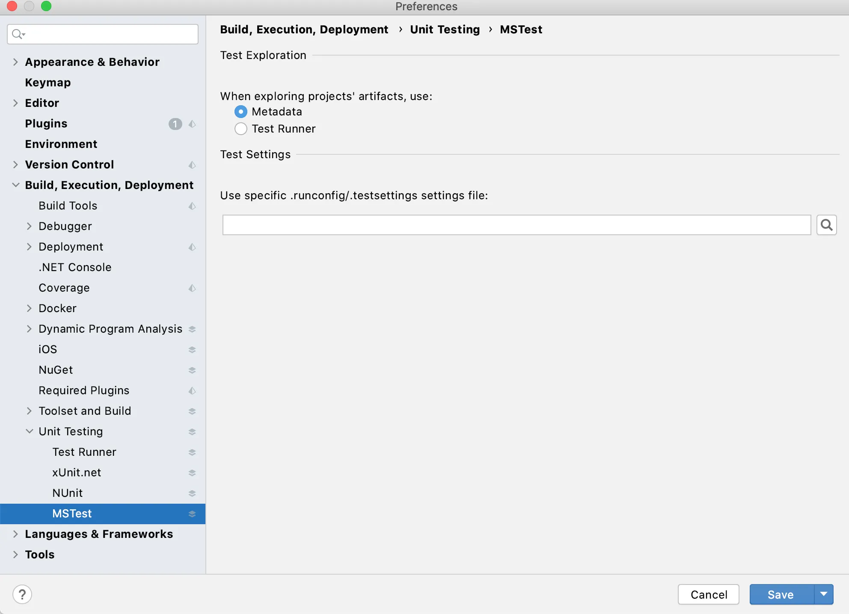This screenshot has height=614, width=849.
Task: Click the search magnifier icon in sidebar search box
Action: (18, 34)
